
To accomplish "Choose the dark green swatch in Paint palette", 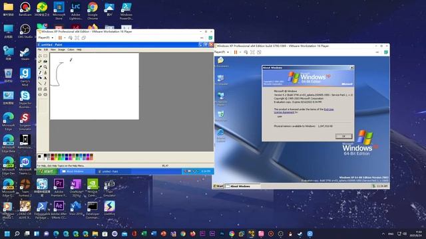I will (59, 155).
